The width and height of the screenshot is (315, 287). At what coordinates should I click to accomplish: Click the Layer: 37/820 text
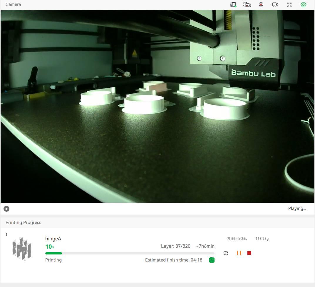(x=176, y=246)
